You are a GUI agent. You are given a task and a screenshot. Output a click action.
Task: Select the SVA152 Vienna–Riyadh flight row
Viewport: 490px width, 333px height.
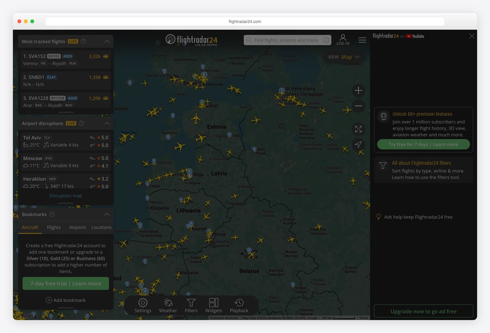(66, 60)
